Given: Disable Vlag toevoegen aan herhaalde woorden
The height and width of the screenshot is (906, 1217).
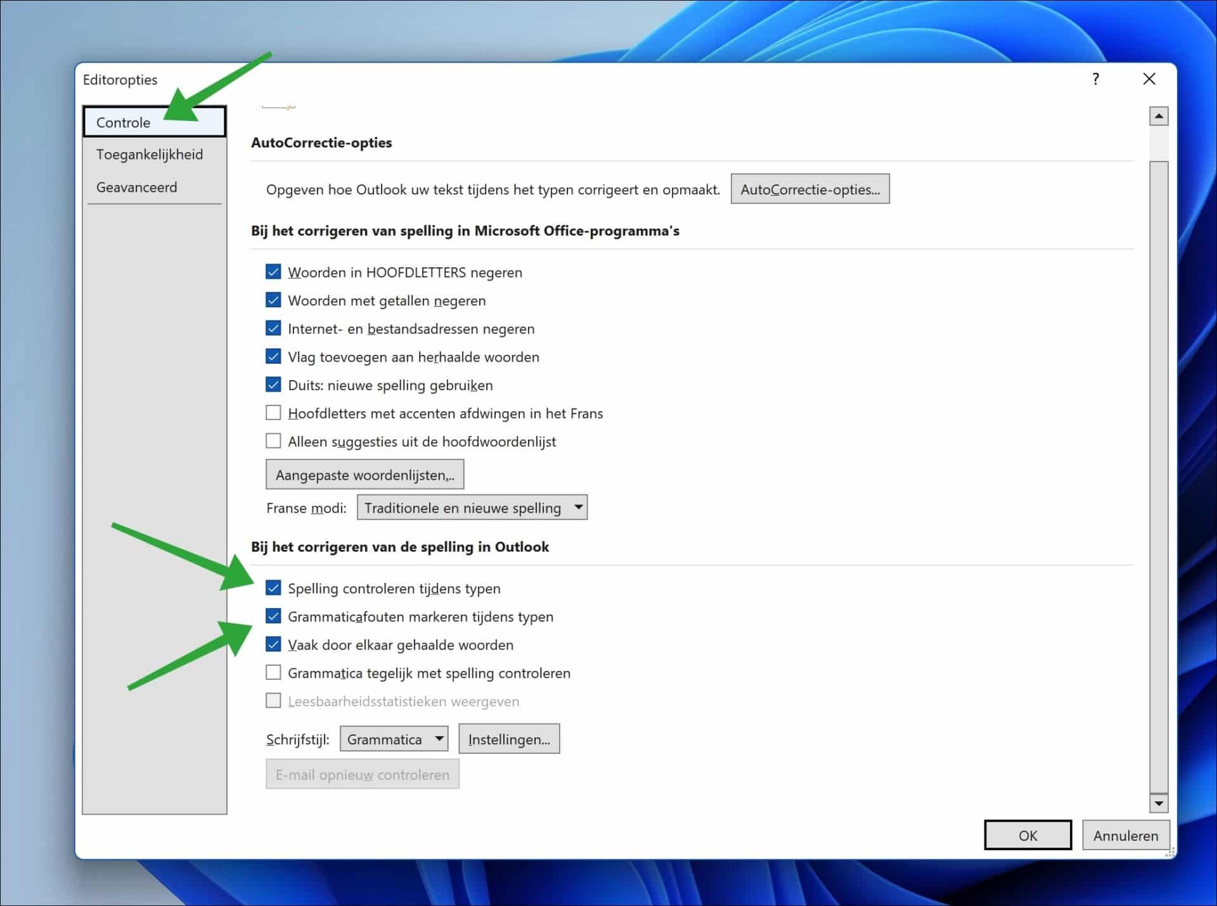Looking at the screenshot, I should [273, 356].
